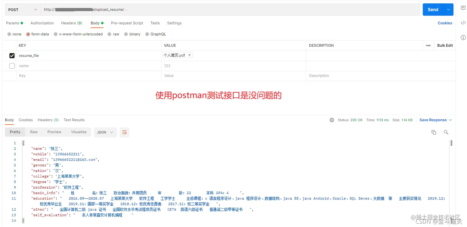Click the Bulk Edit link
Image resolution: width=467 pixels, height=227 pixels.
pyautogui.click(x=445, y=45)
